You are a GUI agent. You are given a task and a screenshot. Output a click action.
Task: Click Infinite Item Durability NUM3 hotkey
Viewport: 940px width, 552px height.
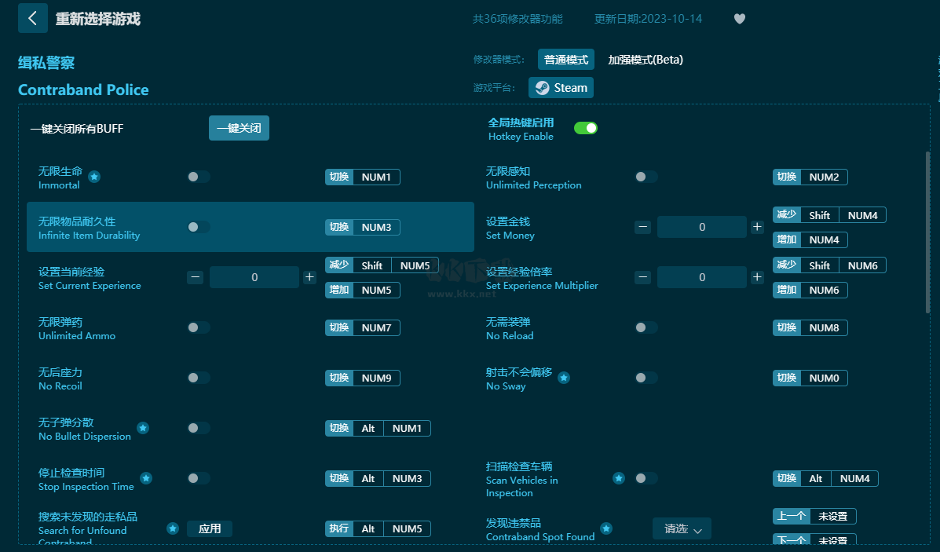click(x=363, y=227)
